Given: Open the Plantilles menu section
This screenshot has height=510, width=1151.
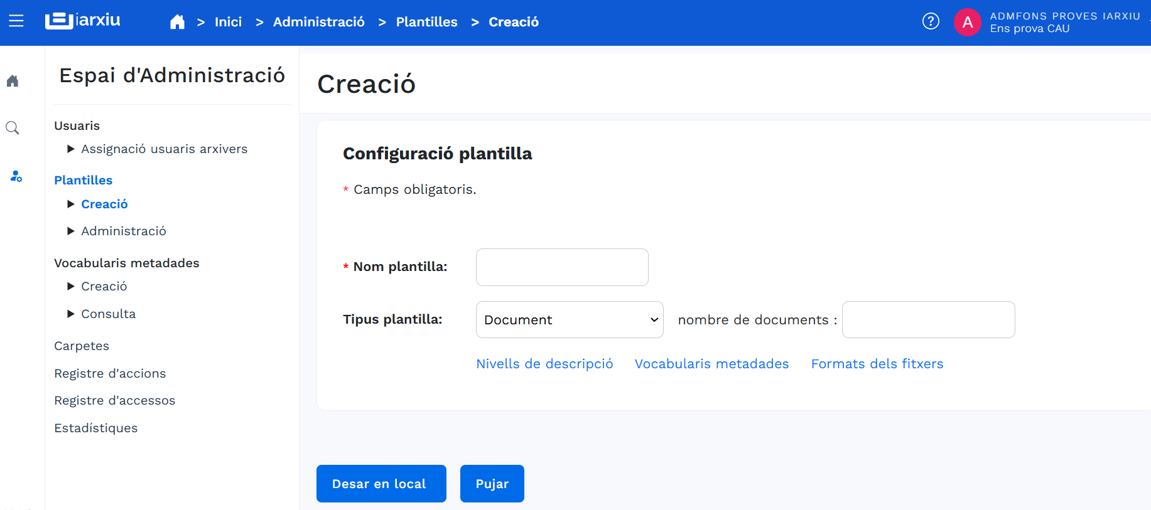Looking at the screenshot, I should pyautogui.click(x=84, y=180).
